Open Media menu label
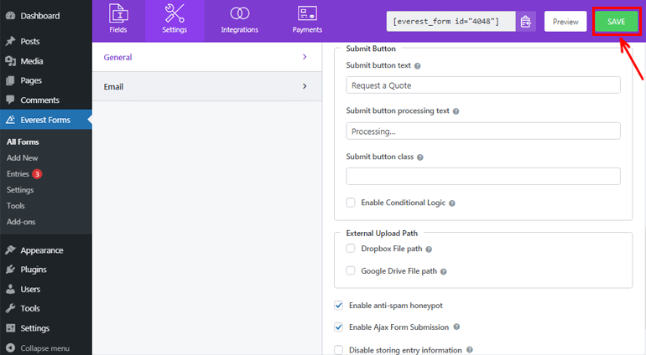This screenshot has height=355, width=646. point(32,61)
